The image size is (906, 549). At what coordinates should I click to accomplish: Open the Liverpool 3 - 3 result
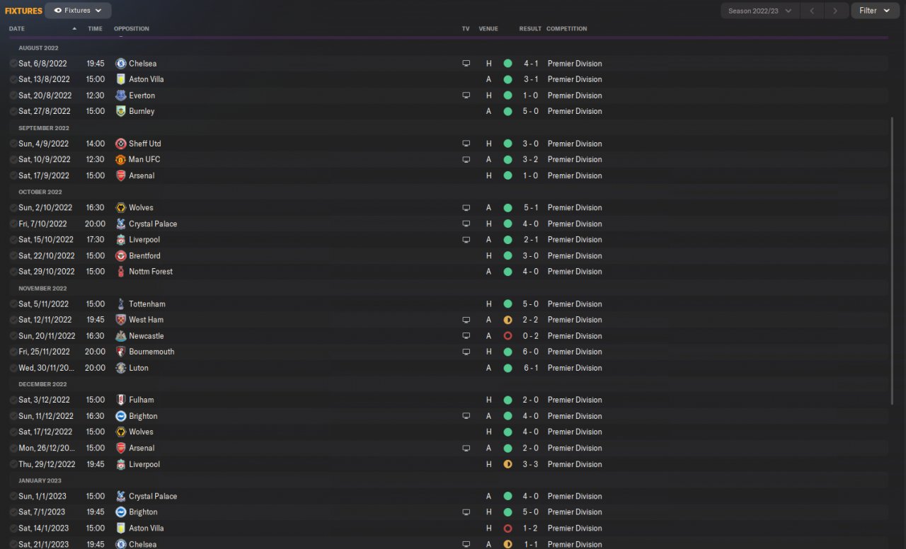click(x=531, y=465)
